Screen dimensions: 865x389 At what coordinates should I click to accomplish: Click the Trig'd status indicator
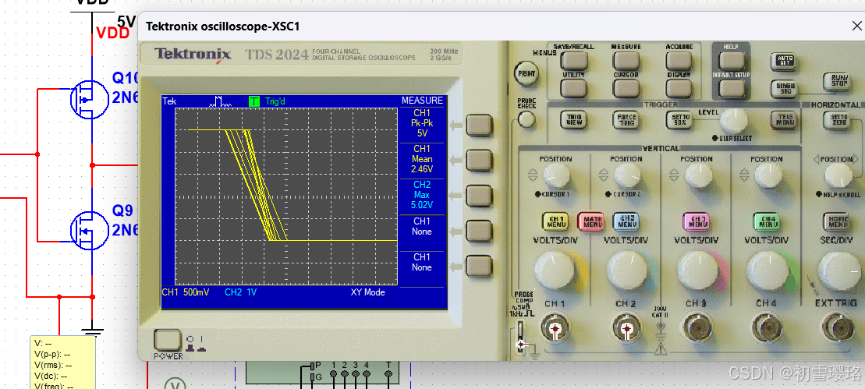pyautogui.click(x=275, y=101)
